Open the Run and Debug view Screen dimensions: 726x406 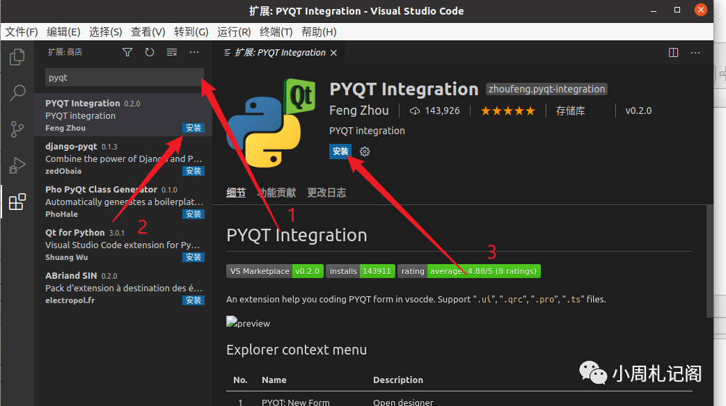[17, 165]
